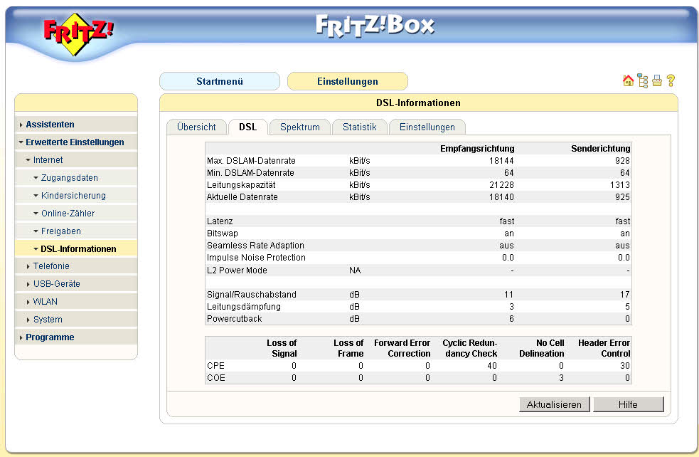Click the Senderichtung column header

pyautogui.click(x=601, y=149)
